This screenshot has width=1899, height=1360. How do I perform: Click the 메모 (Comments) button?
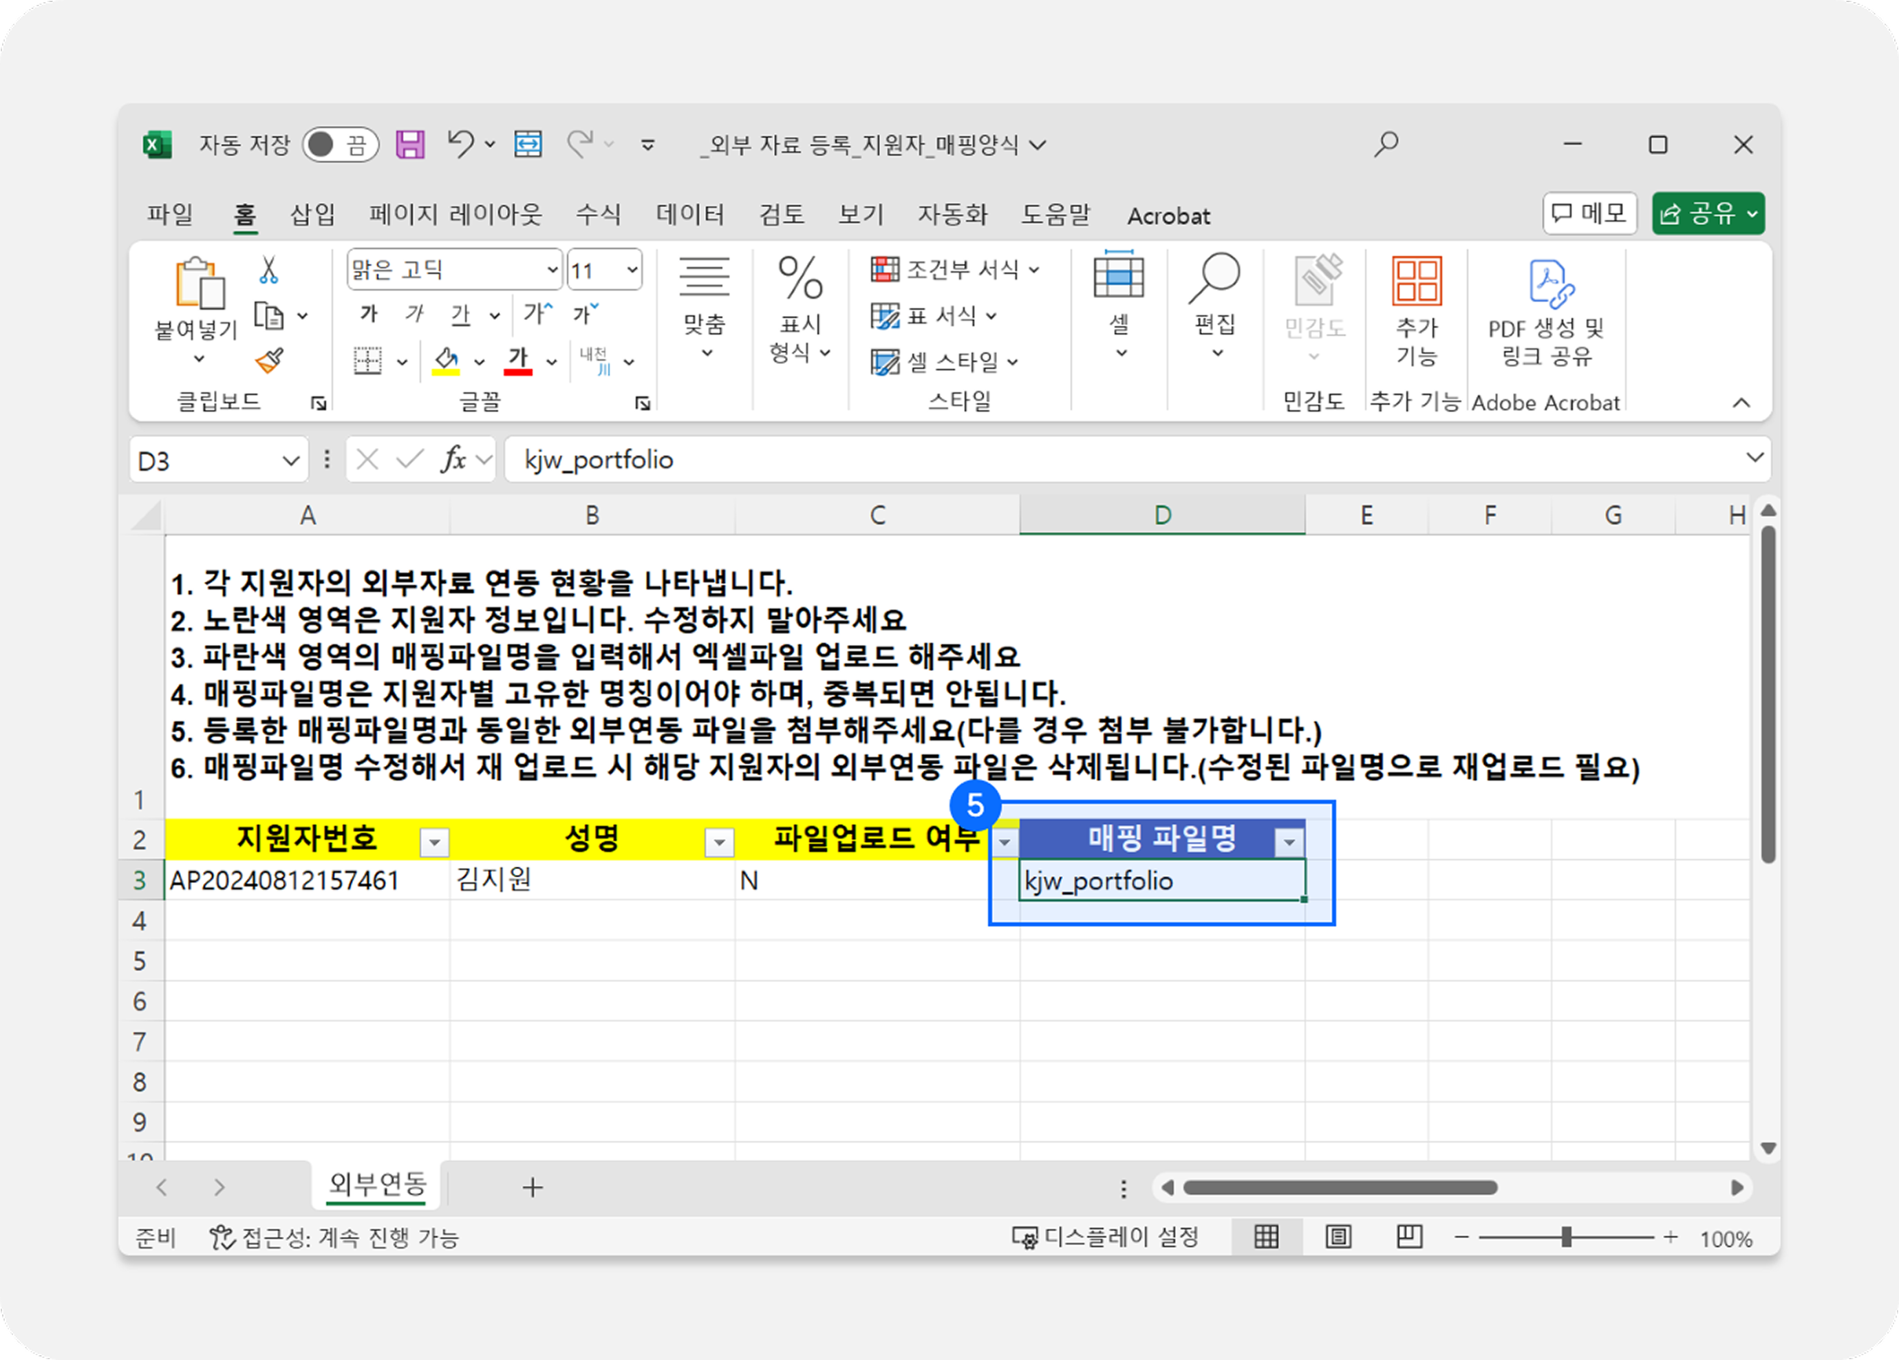(1589, 213)
